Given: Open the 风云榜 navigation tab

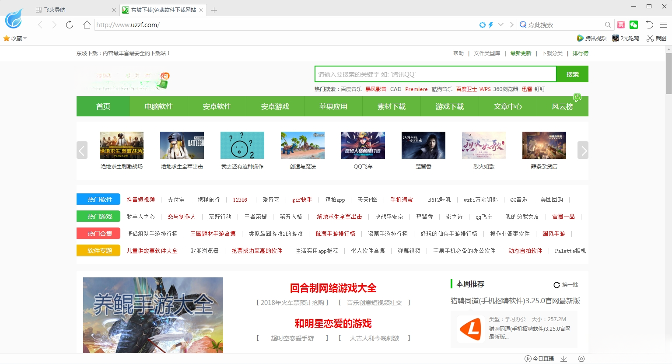Looking at the screenshot, I should pyautogui.click(x=563, y=106).
